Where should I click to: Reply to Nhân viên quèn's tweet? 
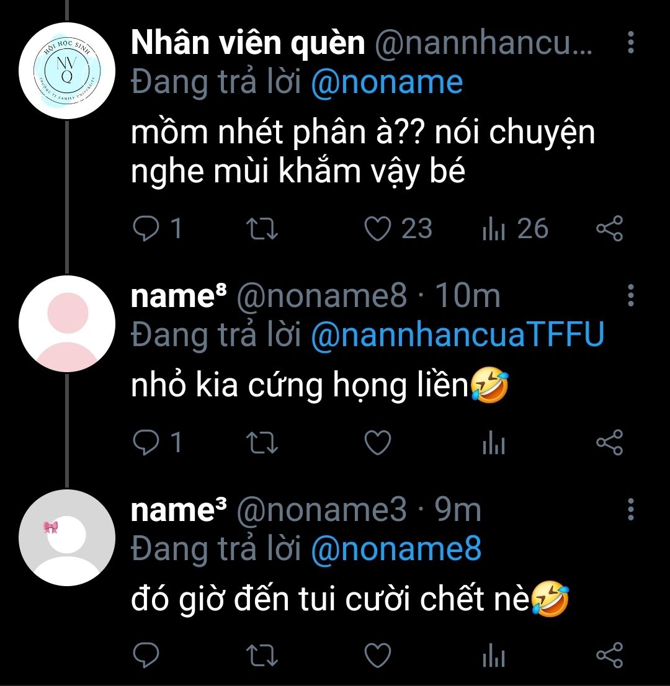147,229
